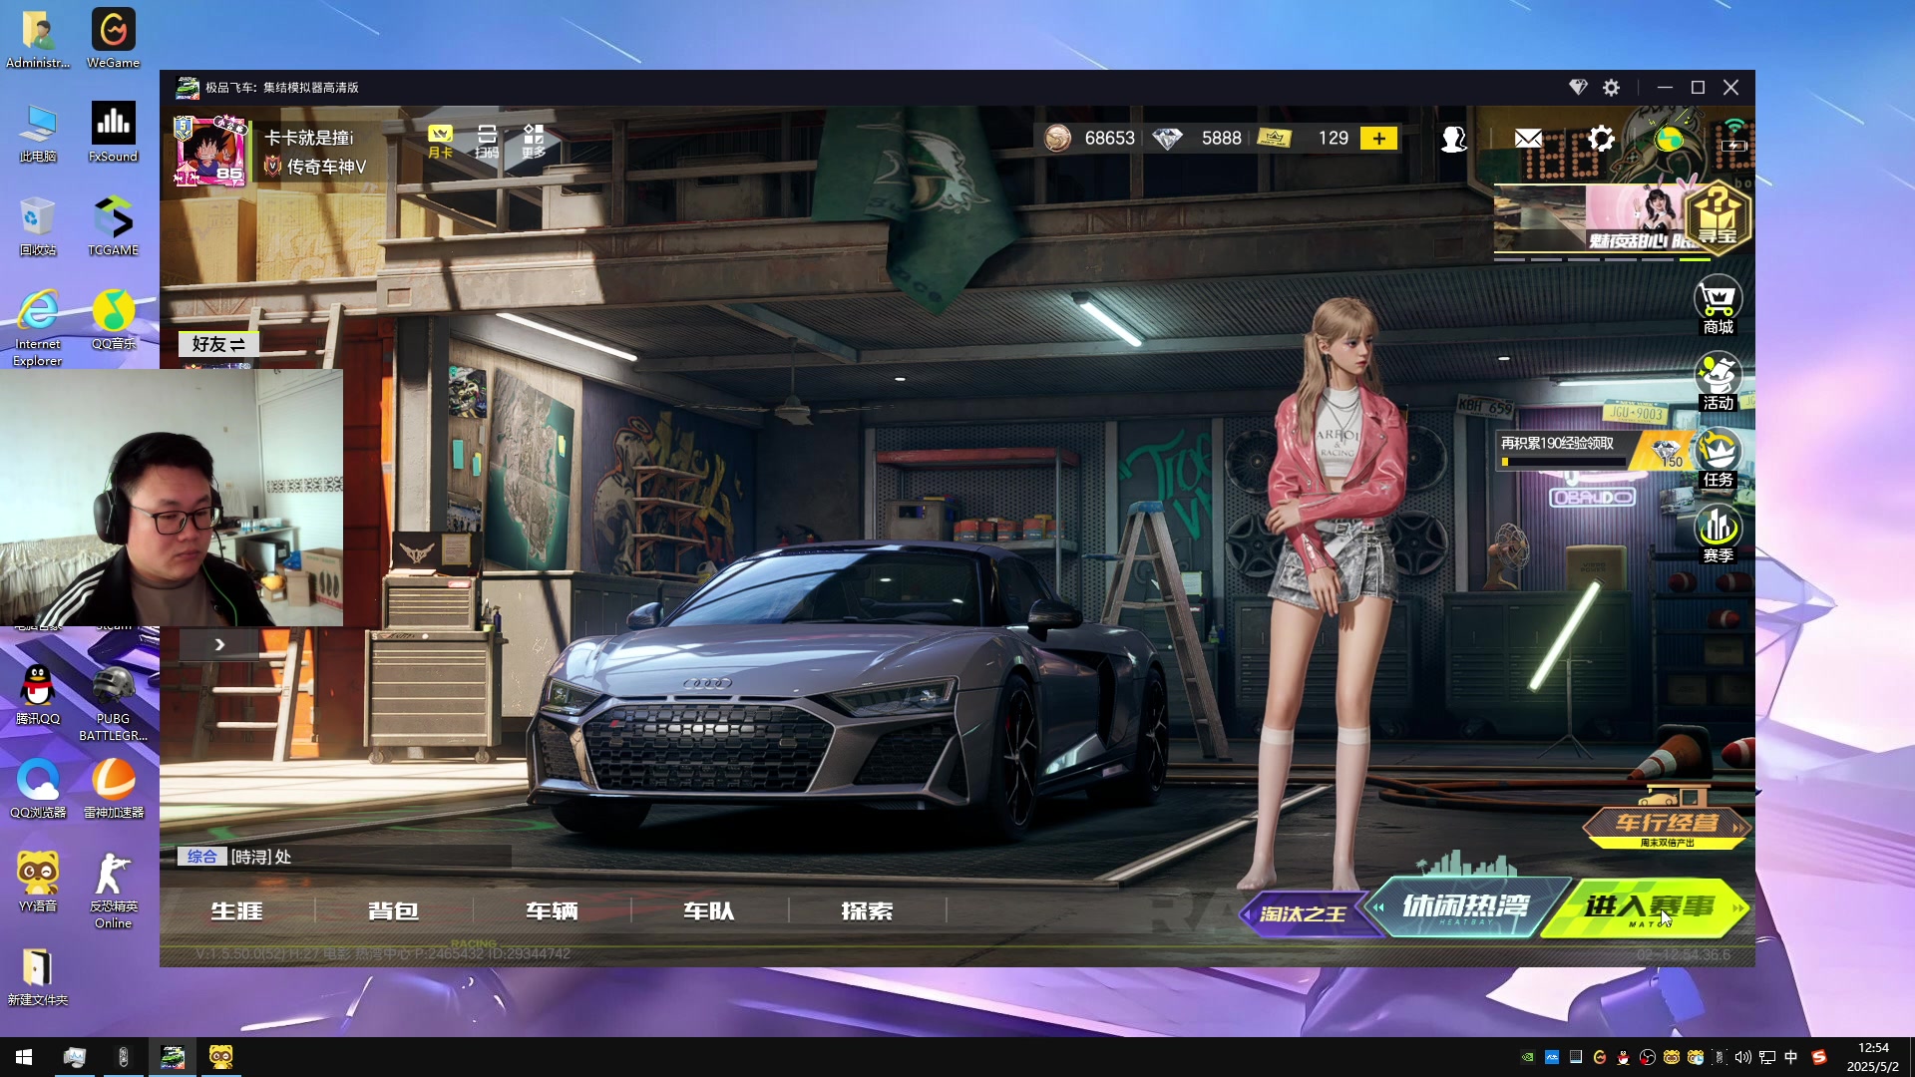
Task: Switch to the 车队 team tab
Action: click(709, 910)
